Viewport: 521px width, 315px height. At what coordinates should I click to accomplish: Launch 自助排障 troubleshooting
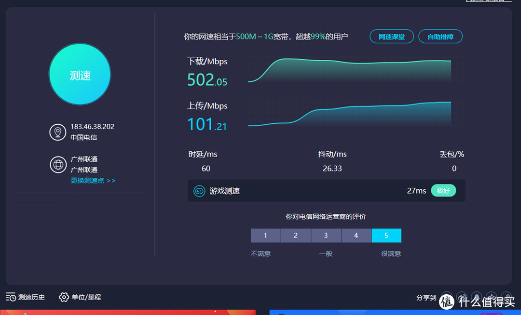pyautogui.click(x=440, y=36)
